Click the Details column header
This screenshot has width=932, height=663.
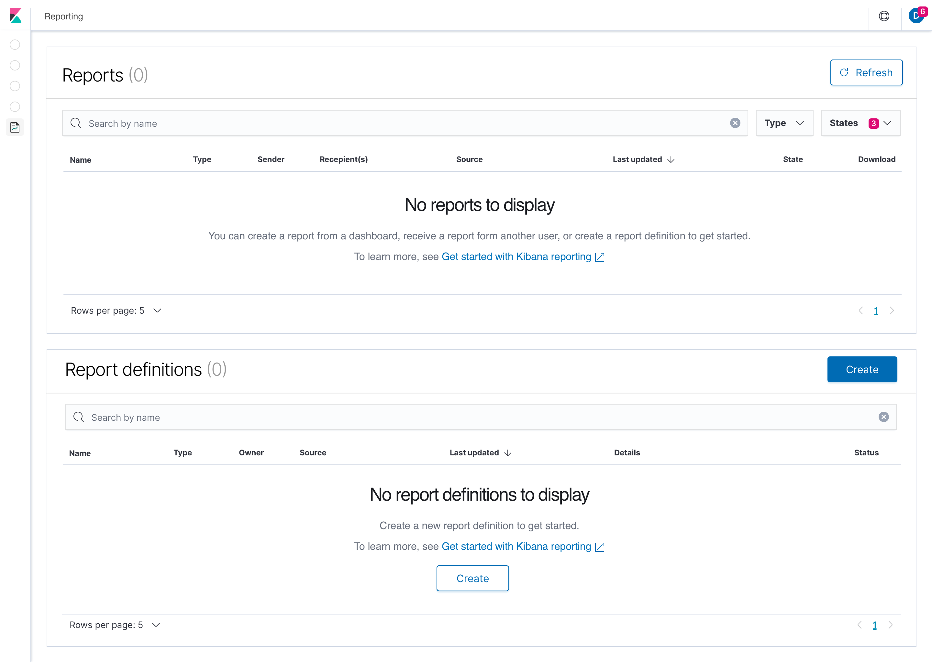(627, 453)
